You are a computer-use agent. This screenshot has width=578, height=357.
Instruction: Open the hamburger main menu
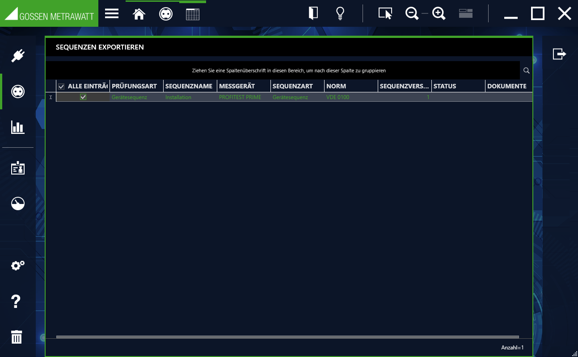coord(112,14)
